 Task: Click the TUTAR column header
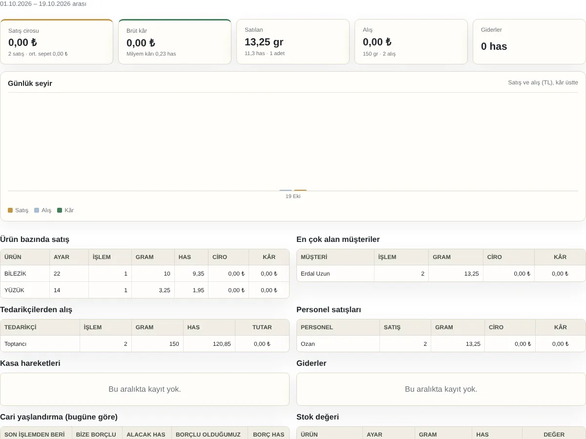(x=262, y=327)
